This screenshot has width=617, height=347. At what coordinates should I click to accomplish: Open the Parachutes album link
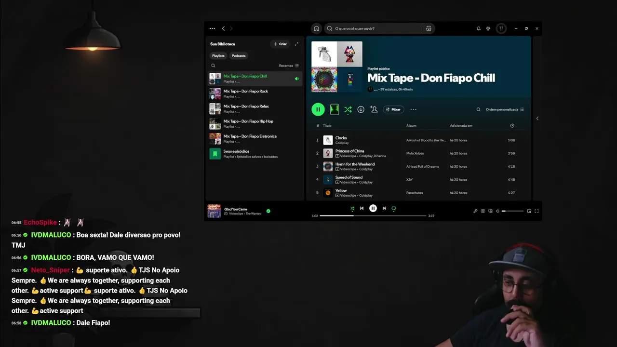point(415,193)
